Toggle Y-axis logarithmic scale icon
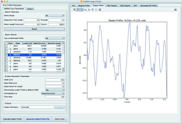 point(89,10)
